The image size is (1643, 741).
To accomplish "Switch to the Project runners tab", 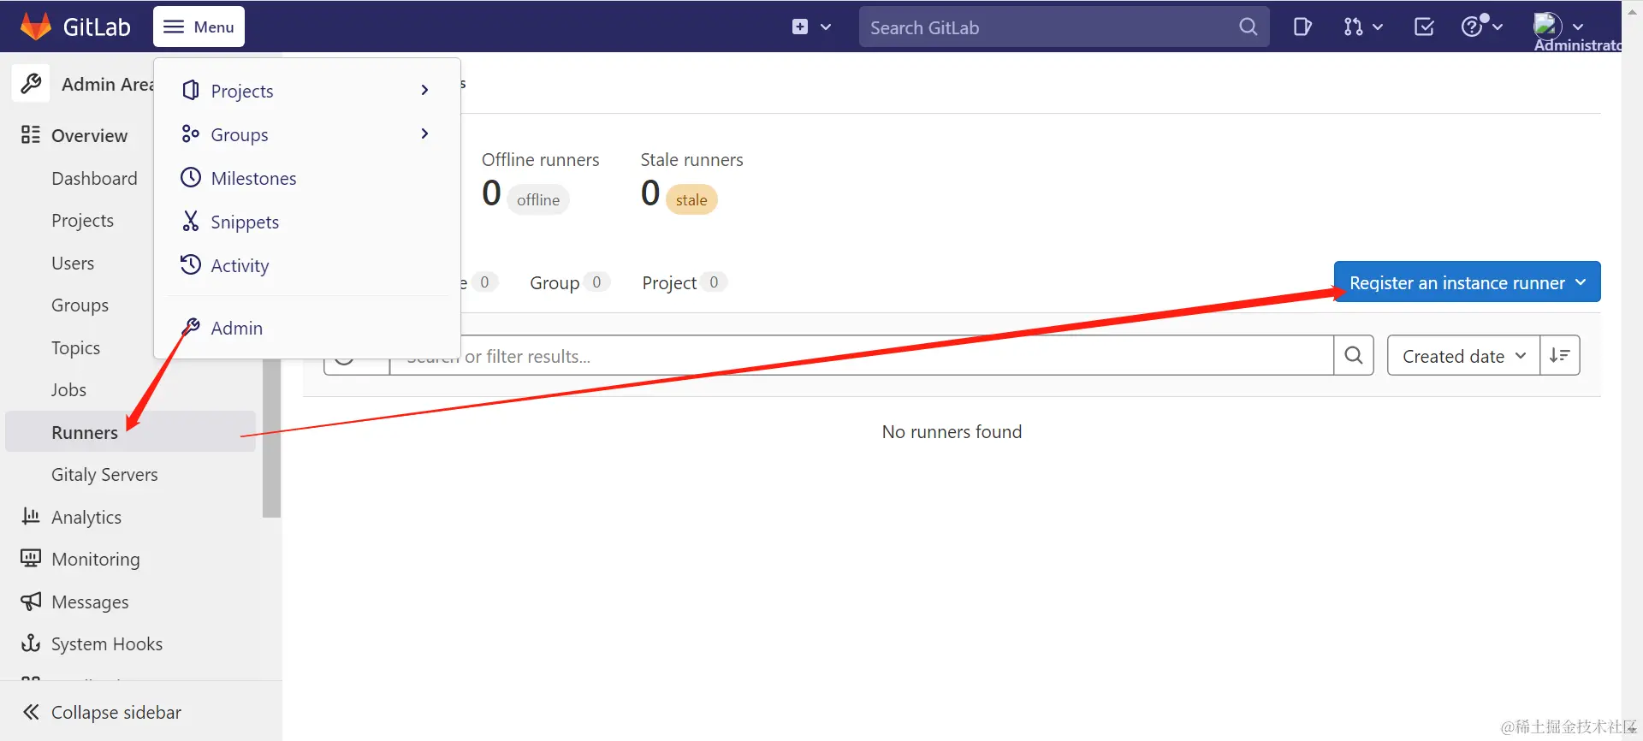I will 684,282.
